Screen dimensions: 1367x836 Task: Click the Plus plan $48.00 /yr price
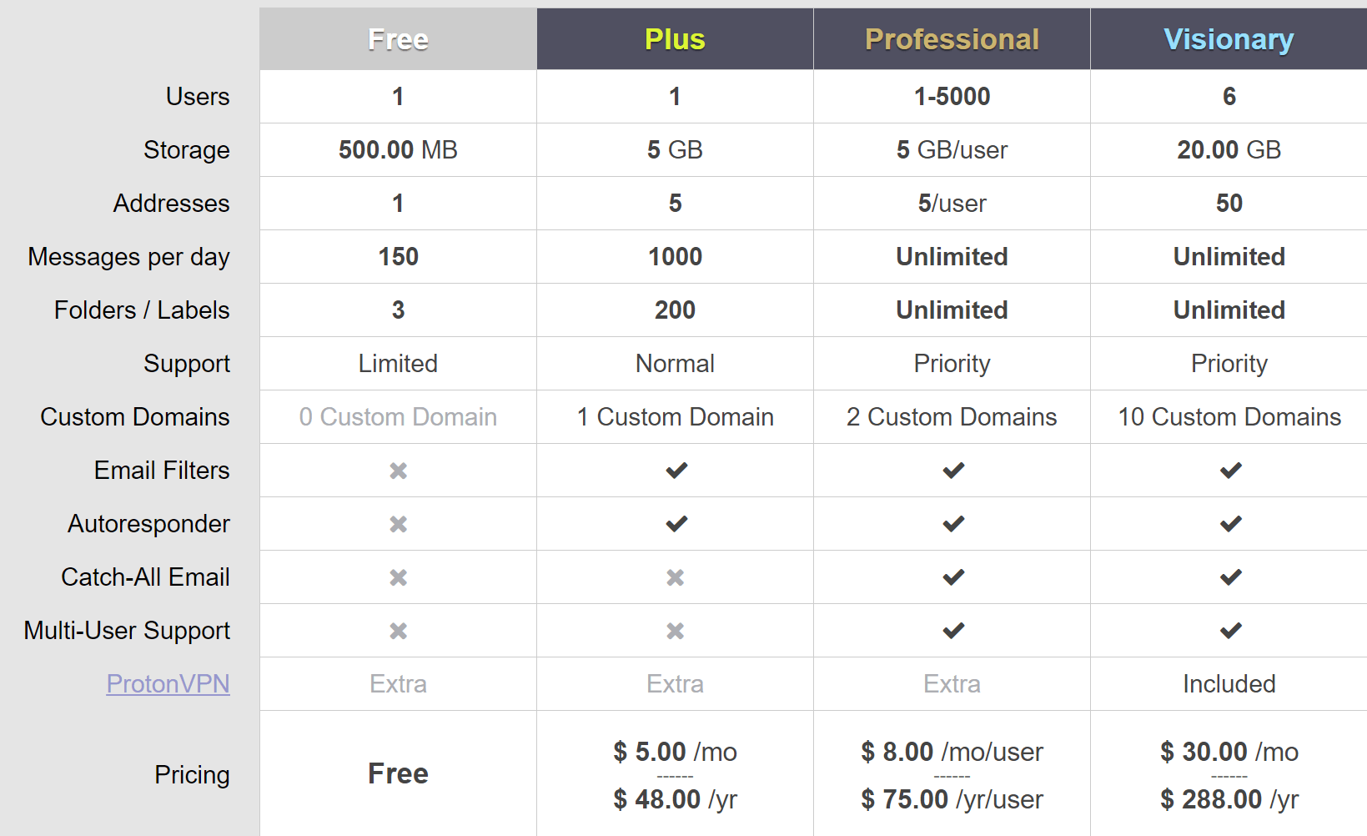click(x=675, y=799)
